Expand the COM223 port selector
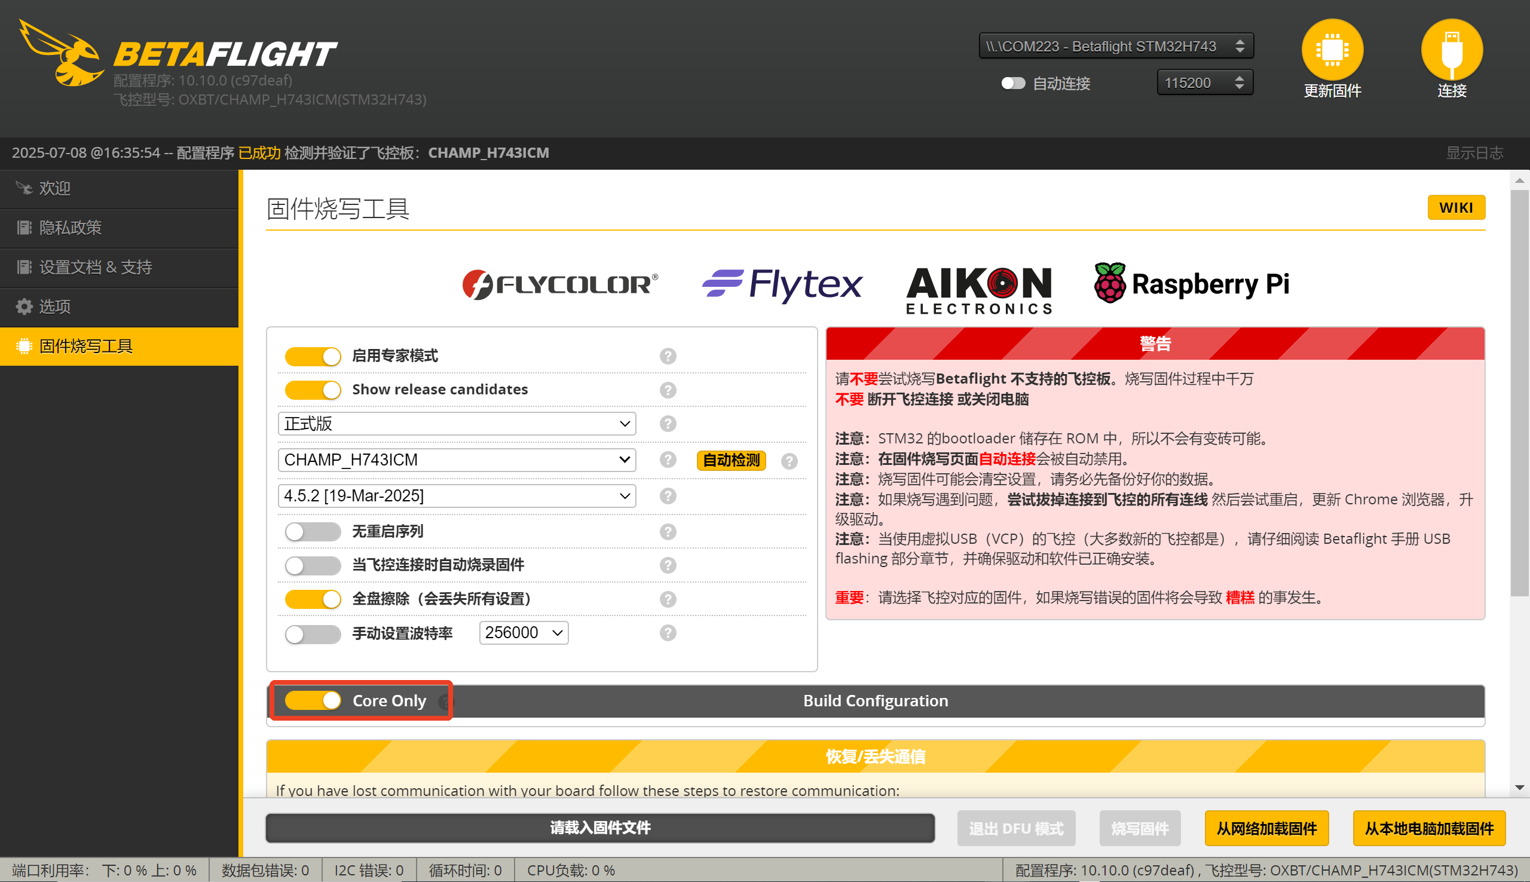1530x882 pixels. 1115,46
